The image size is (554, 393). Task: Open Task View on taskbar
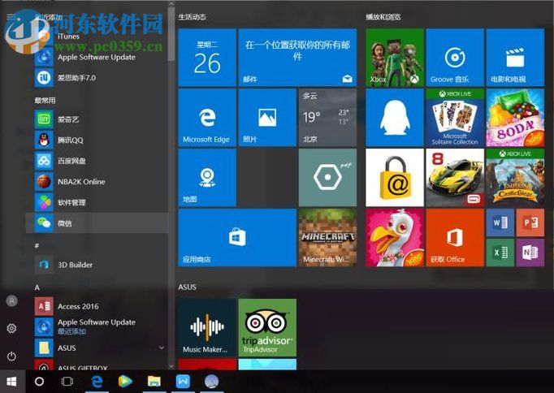[67, 382]
